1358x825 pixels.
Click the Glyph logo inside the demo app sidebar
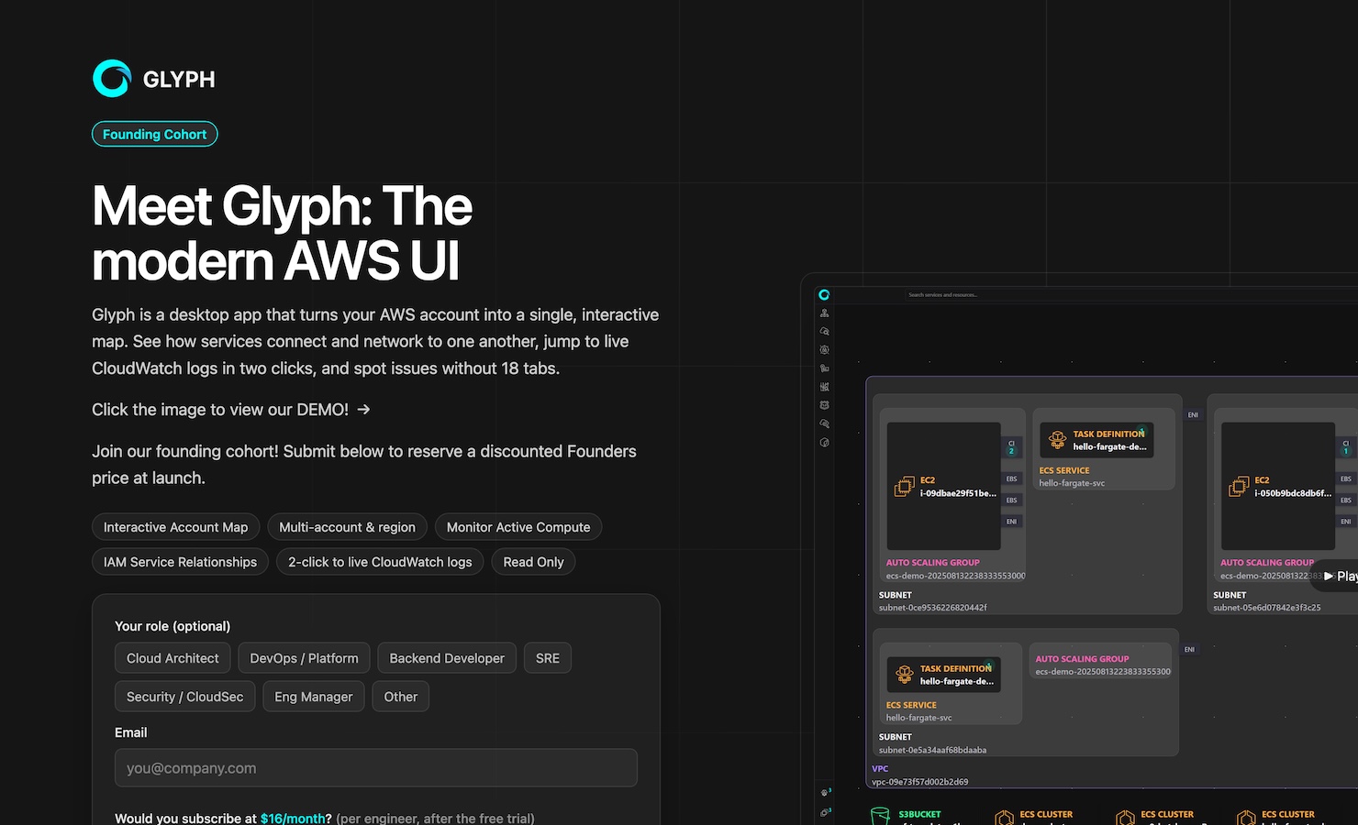[x=824, y=295]
